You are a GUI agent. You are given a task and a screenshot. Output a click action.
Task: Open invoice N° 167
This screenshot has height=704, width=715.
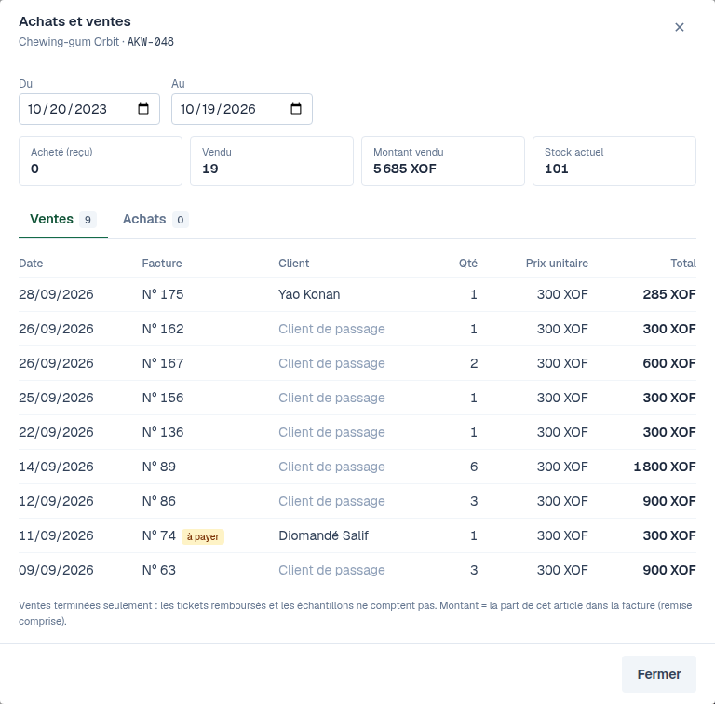163,363
